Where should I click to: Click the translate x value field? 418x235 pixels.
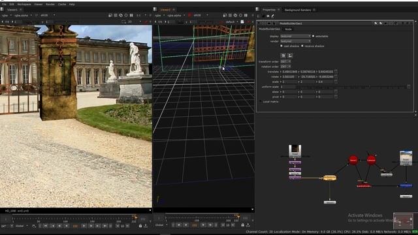289,72
